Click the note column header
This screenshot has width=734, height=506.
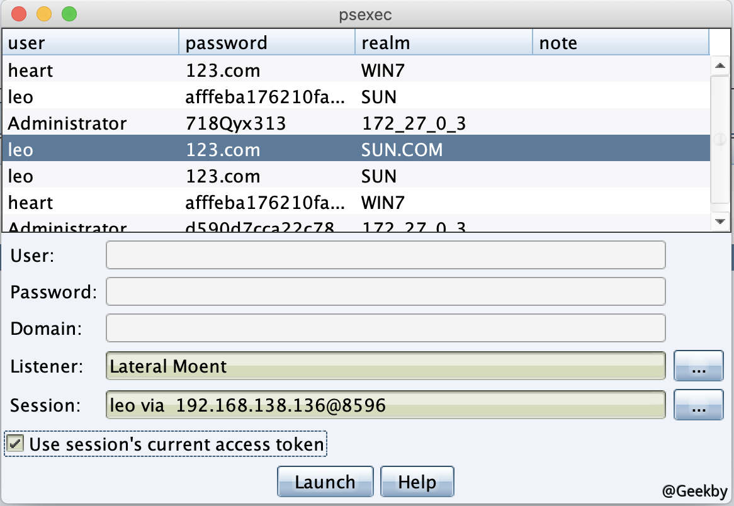(x=620, y=43)
